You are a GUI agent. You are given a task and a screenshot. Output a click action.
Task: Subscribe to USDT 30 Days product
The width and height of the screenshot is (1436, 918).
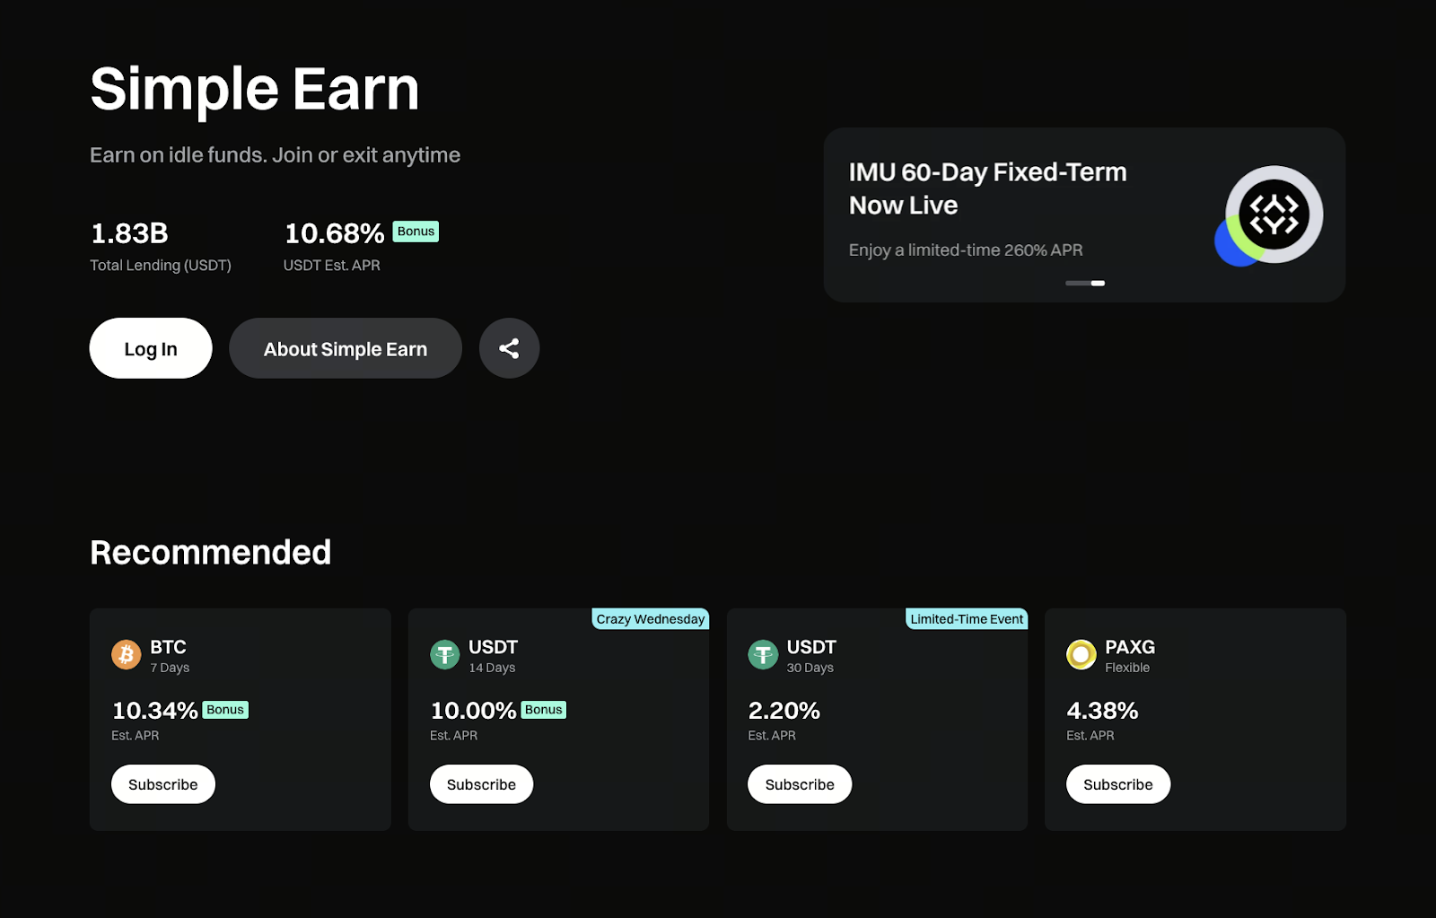(800, 784)
